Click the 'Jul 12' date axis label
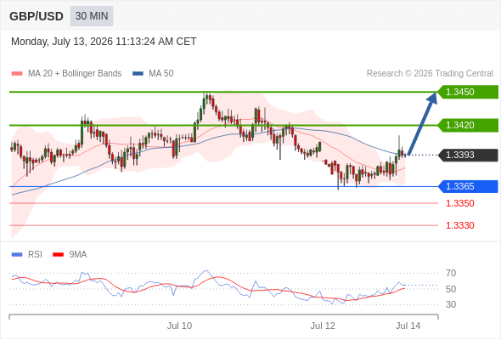 (x=323, y=326)
